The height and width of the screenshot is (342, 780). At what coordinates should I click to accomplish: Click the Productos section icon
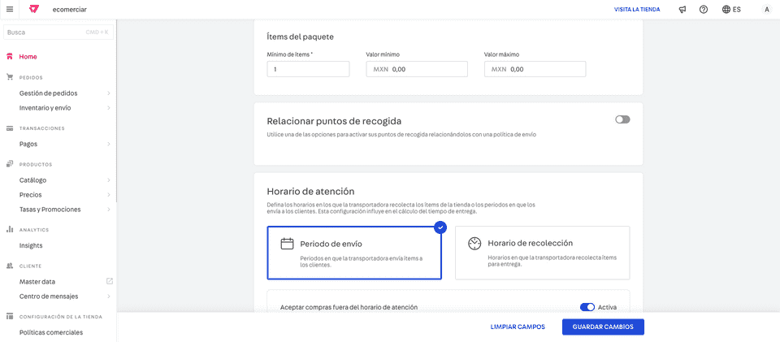click(10, 164)
